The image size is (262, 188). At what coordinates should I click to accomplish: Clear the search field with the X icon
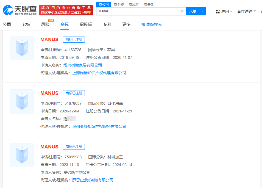pyautogui.click(x=182, y=11)
